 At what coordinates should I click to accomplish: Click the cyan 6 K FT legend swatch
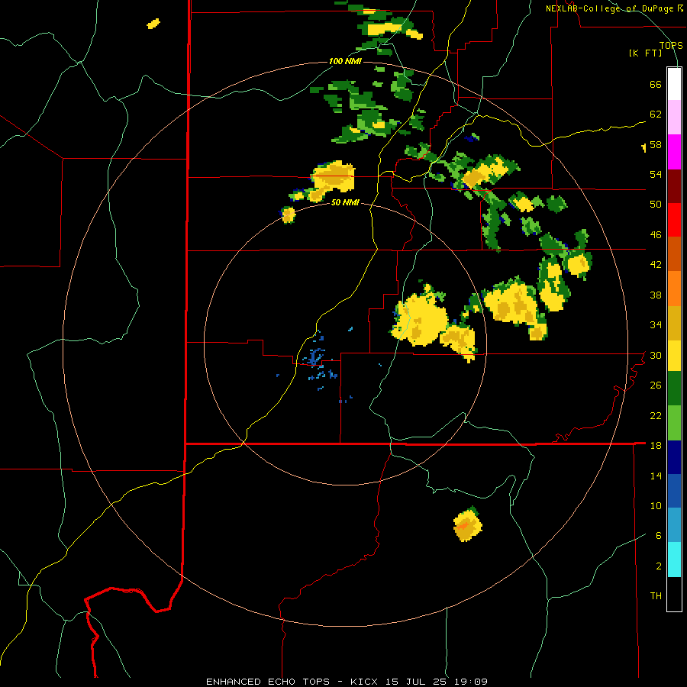[674, 560]
